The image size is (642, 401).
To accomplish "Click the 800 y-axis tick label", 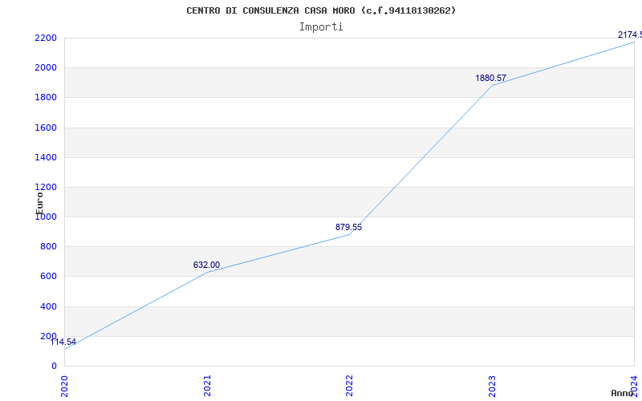I will (x=48, y=247).
